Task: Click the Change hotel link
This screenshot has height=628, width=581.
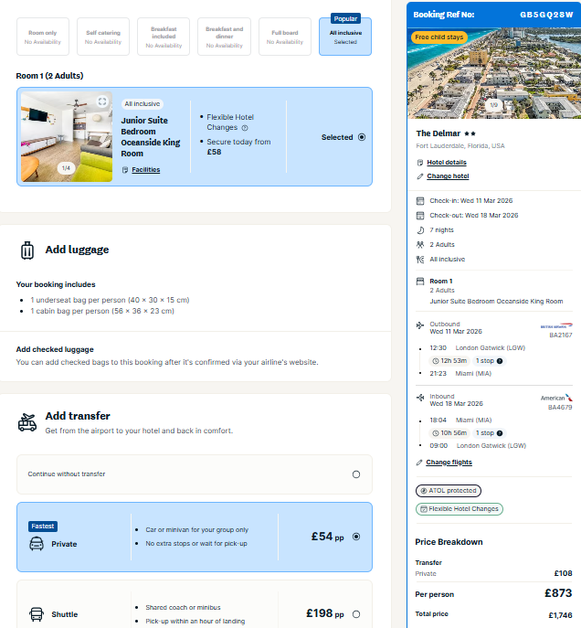Action: pyautogui.click(x=448, y=176)
